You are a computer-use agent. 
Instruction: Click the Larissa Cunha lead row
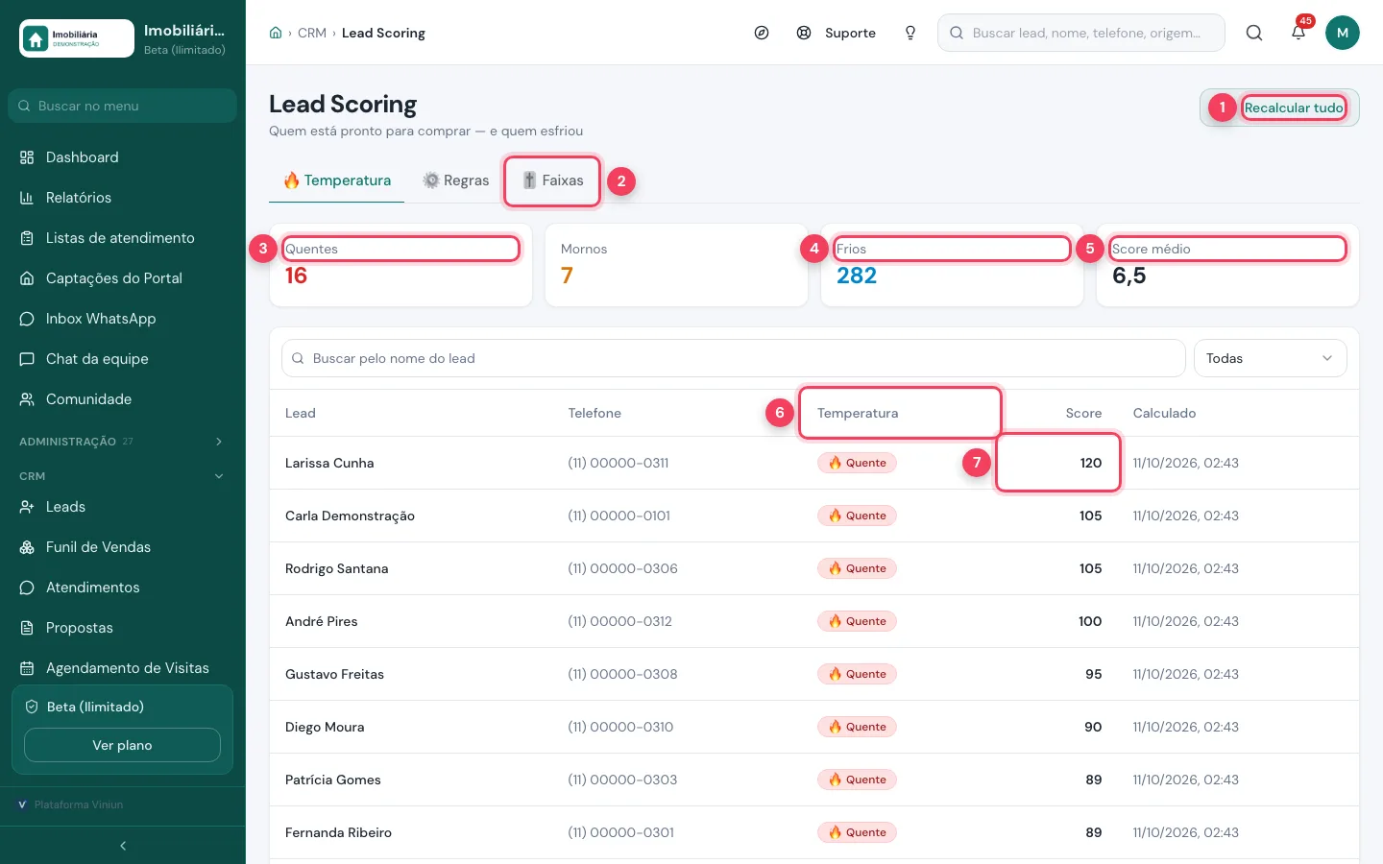tap(814, 463)
